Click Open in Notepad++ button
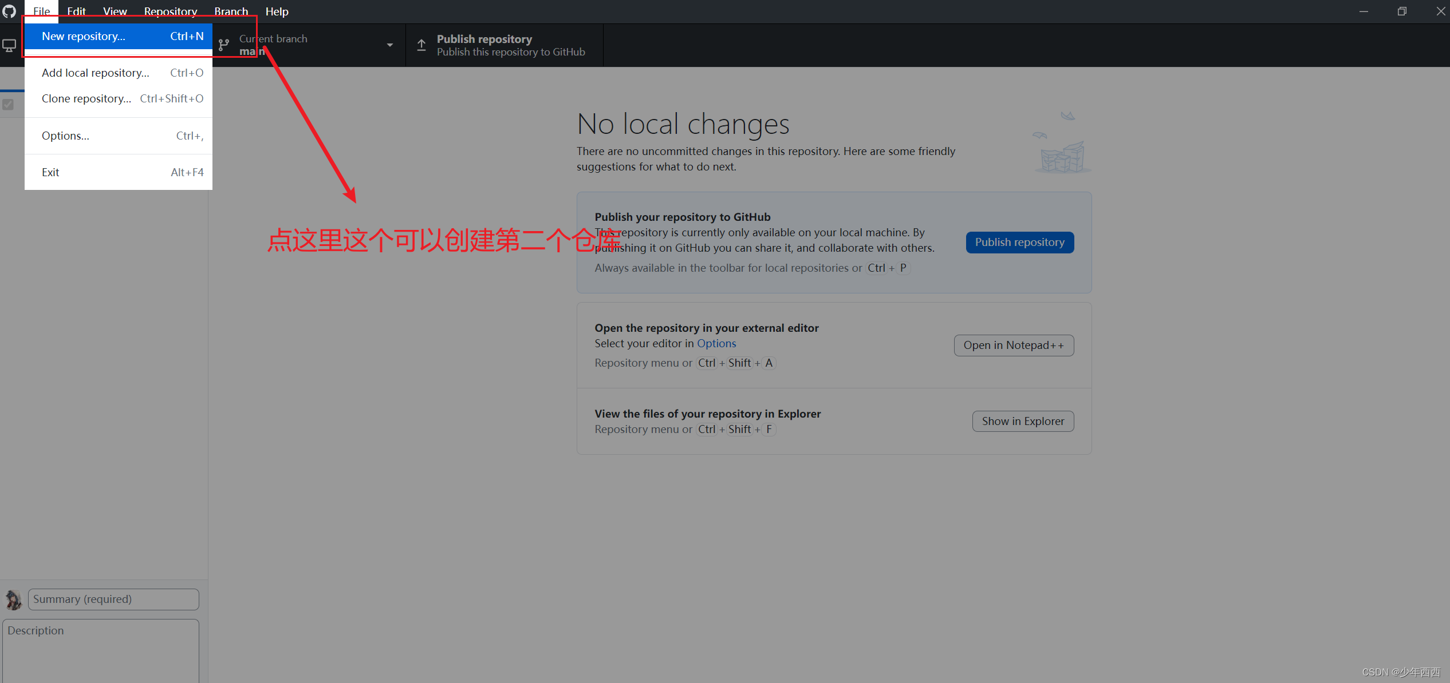 tap(1013, 346)
